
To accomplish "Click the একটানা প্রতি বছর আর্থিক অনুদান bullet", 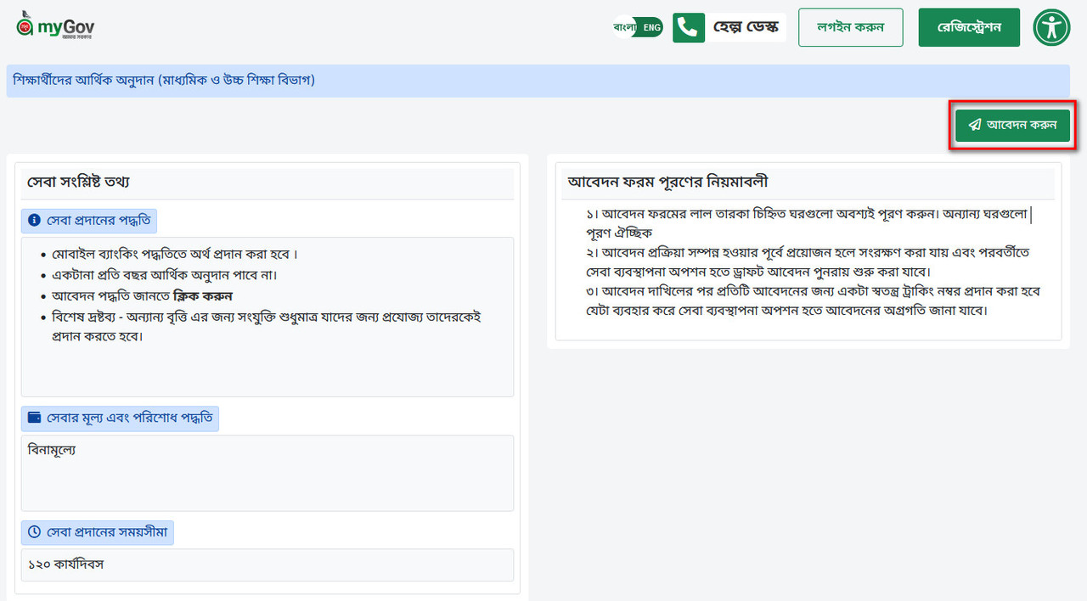I will [165, 275].
